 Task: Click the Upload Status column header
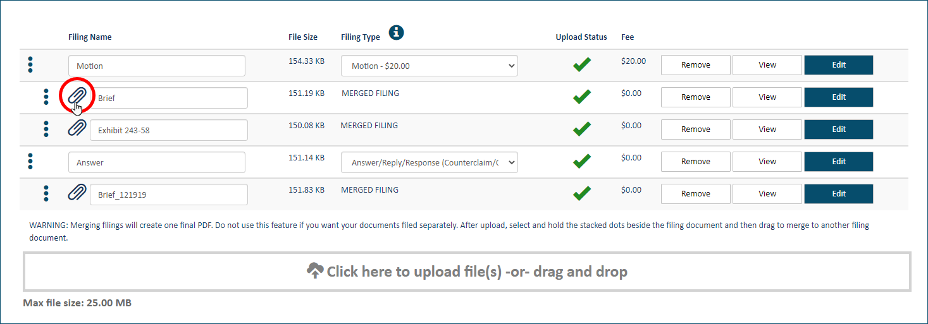click(581, 37)
